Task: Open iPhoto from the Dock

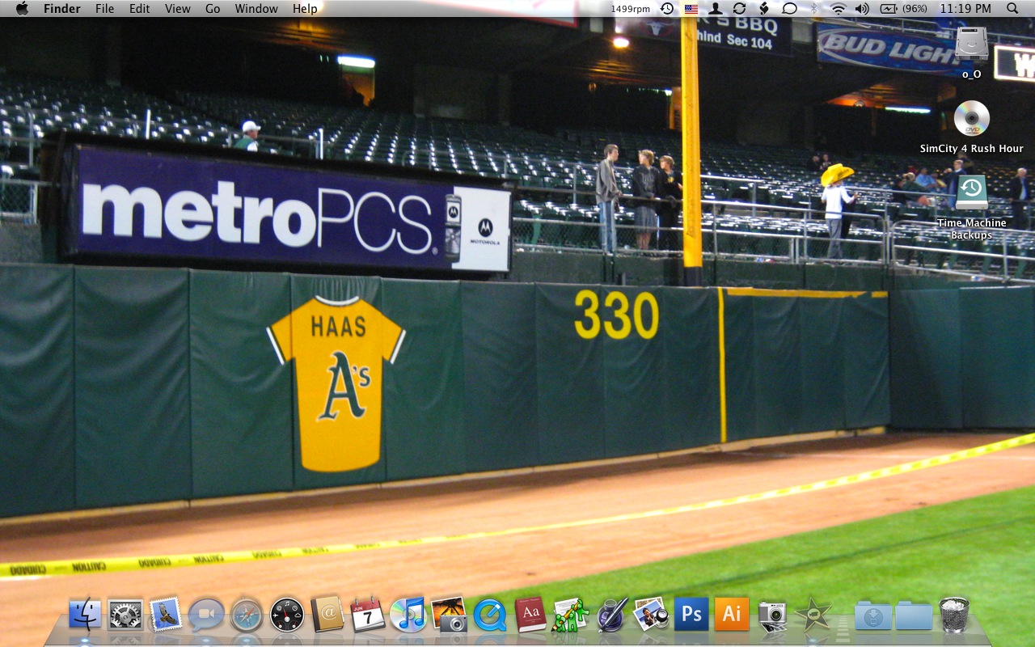Action: point(449,615)
